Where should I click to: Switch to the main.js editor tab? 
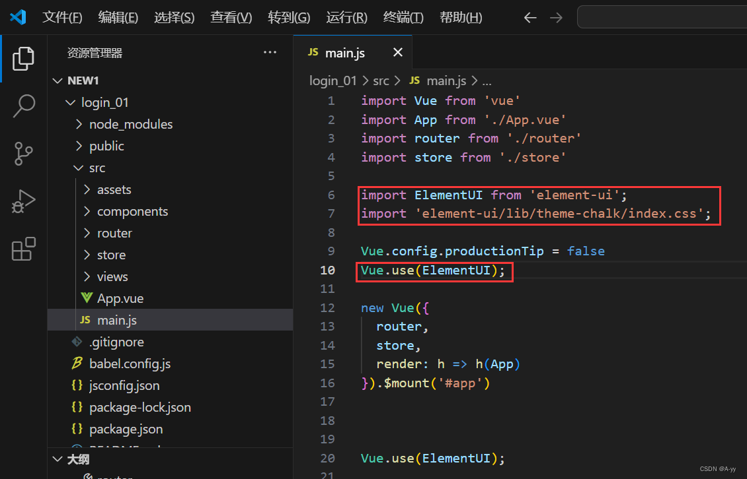(x=346, y=52)
